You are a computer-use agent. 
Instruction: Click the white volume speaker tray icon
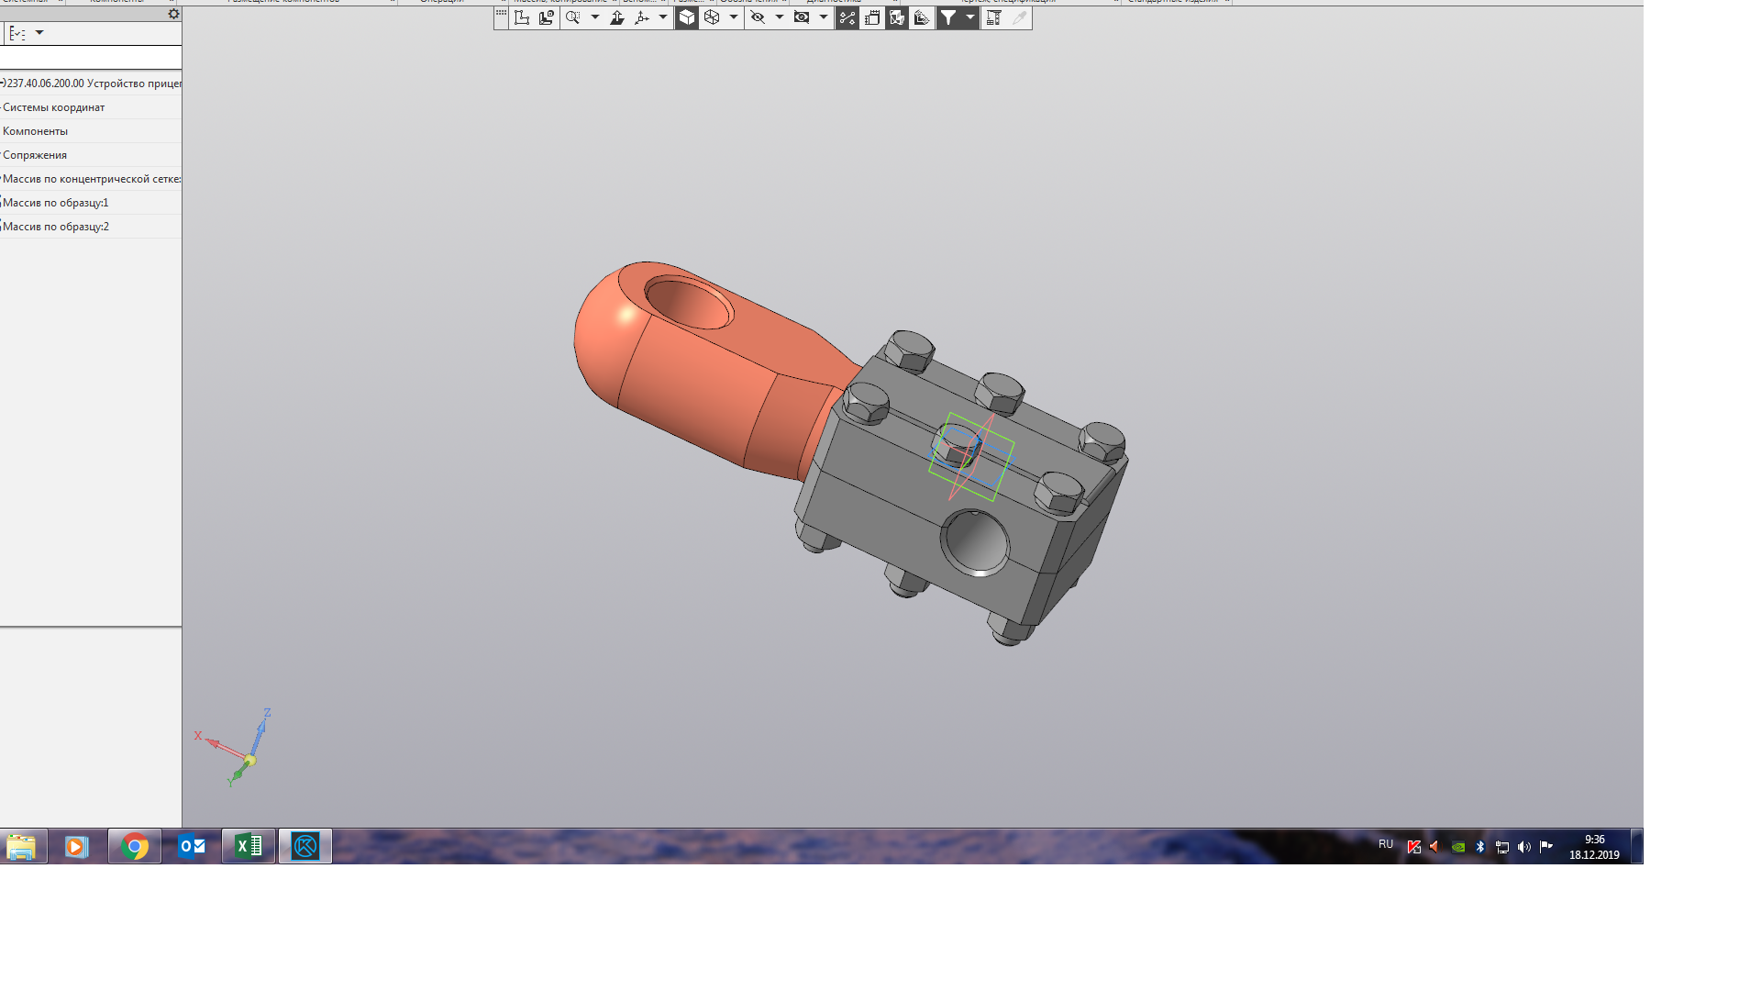tap(1524, 847)
